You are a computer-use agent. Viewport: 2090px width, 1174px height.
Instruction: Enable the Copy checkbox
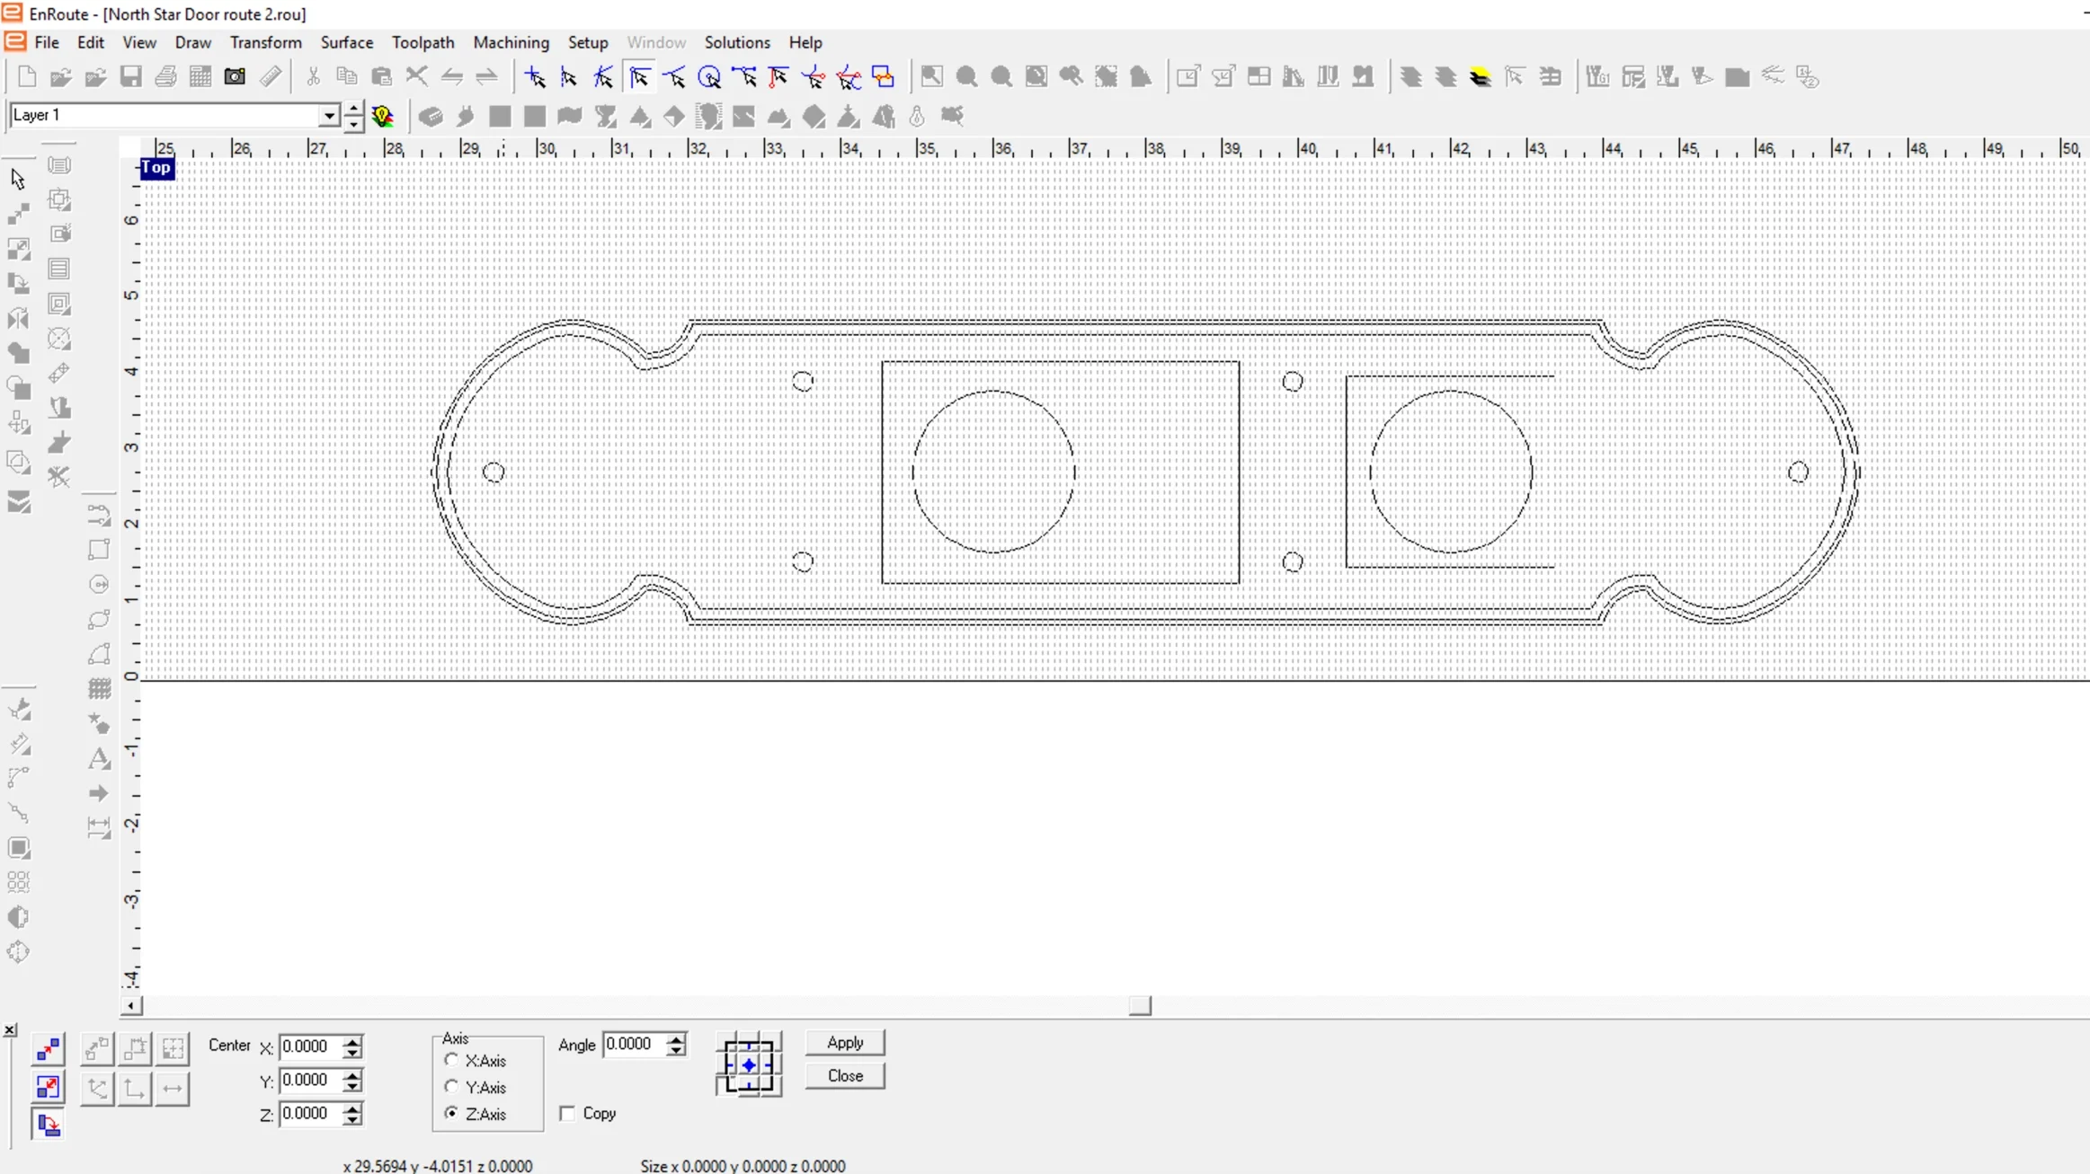567,1113
